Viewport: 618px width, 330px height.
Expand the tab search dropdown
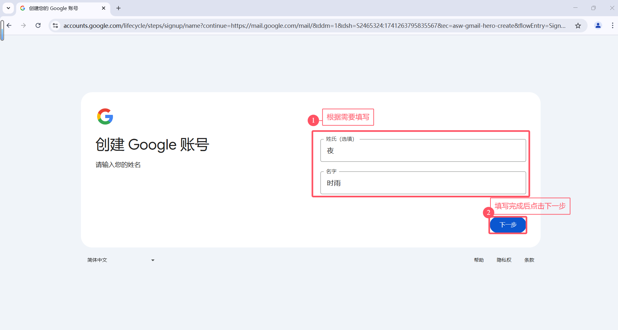8,8
